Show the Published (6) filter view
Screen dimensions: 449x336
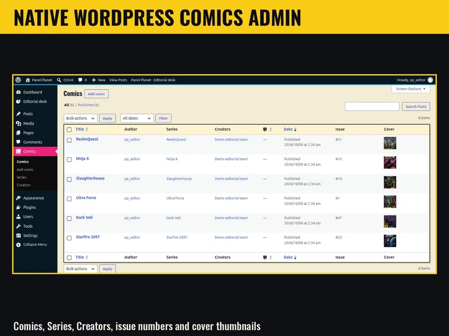coord(88,105)
